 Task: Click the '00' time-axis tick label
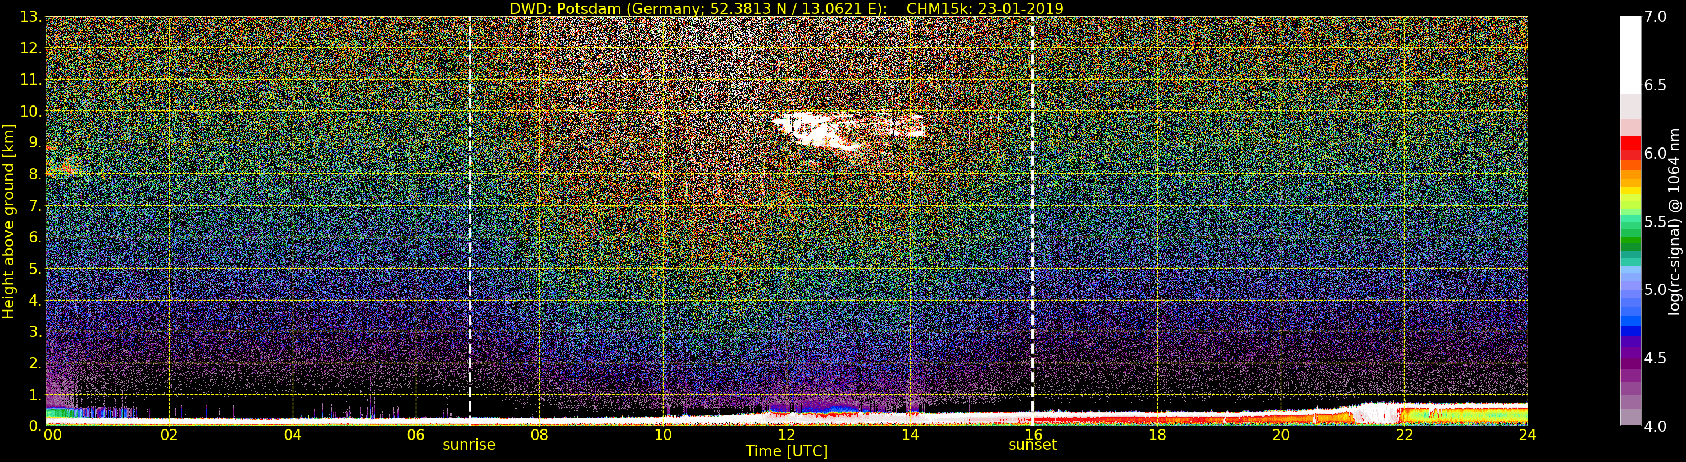[x=52, y=435]
